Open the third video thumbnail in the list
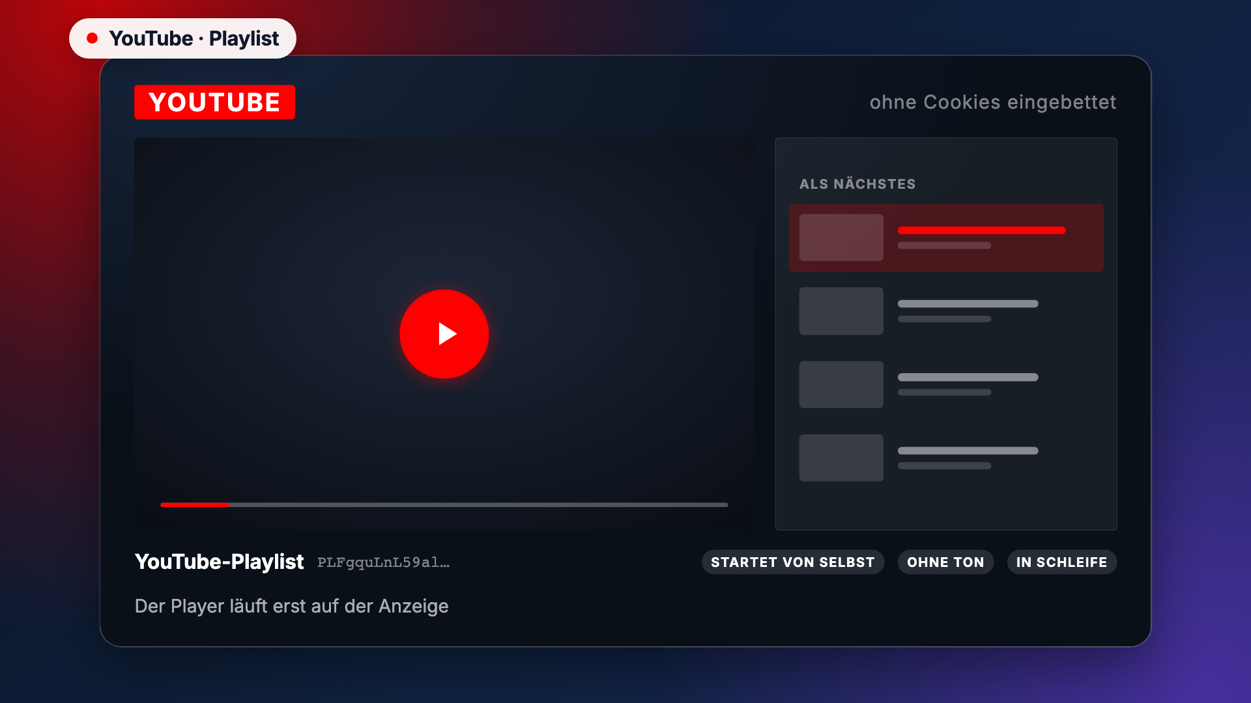This screenshot has width=1251, height=703. coord(841,385)
